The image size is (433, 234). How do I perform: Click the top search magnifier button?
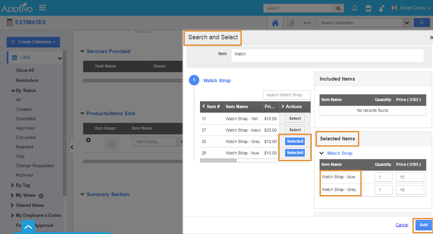click(338, 8)
